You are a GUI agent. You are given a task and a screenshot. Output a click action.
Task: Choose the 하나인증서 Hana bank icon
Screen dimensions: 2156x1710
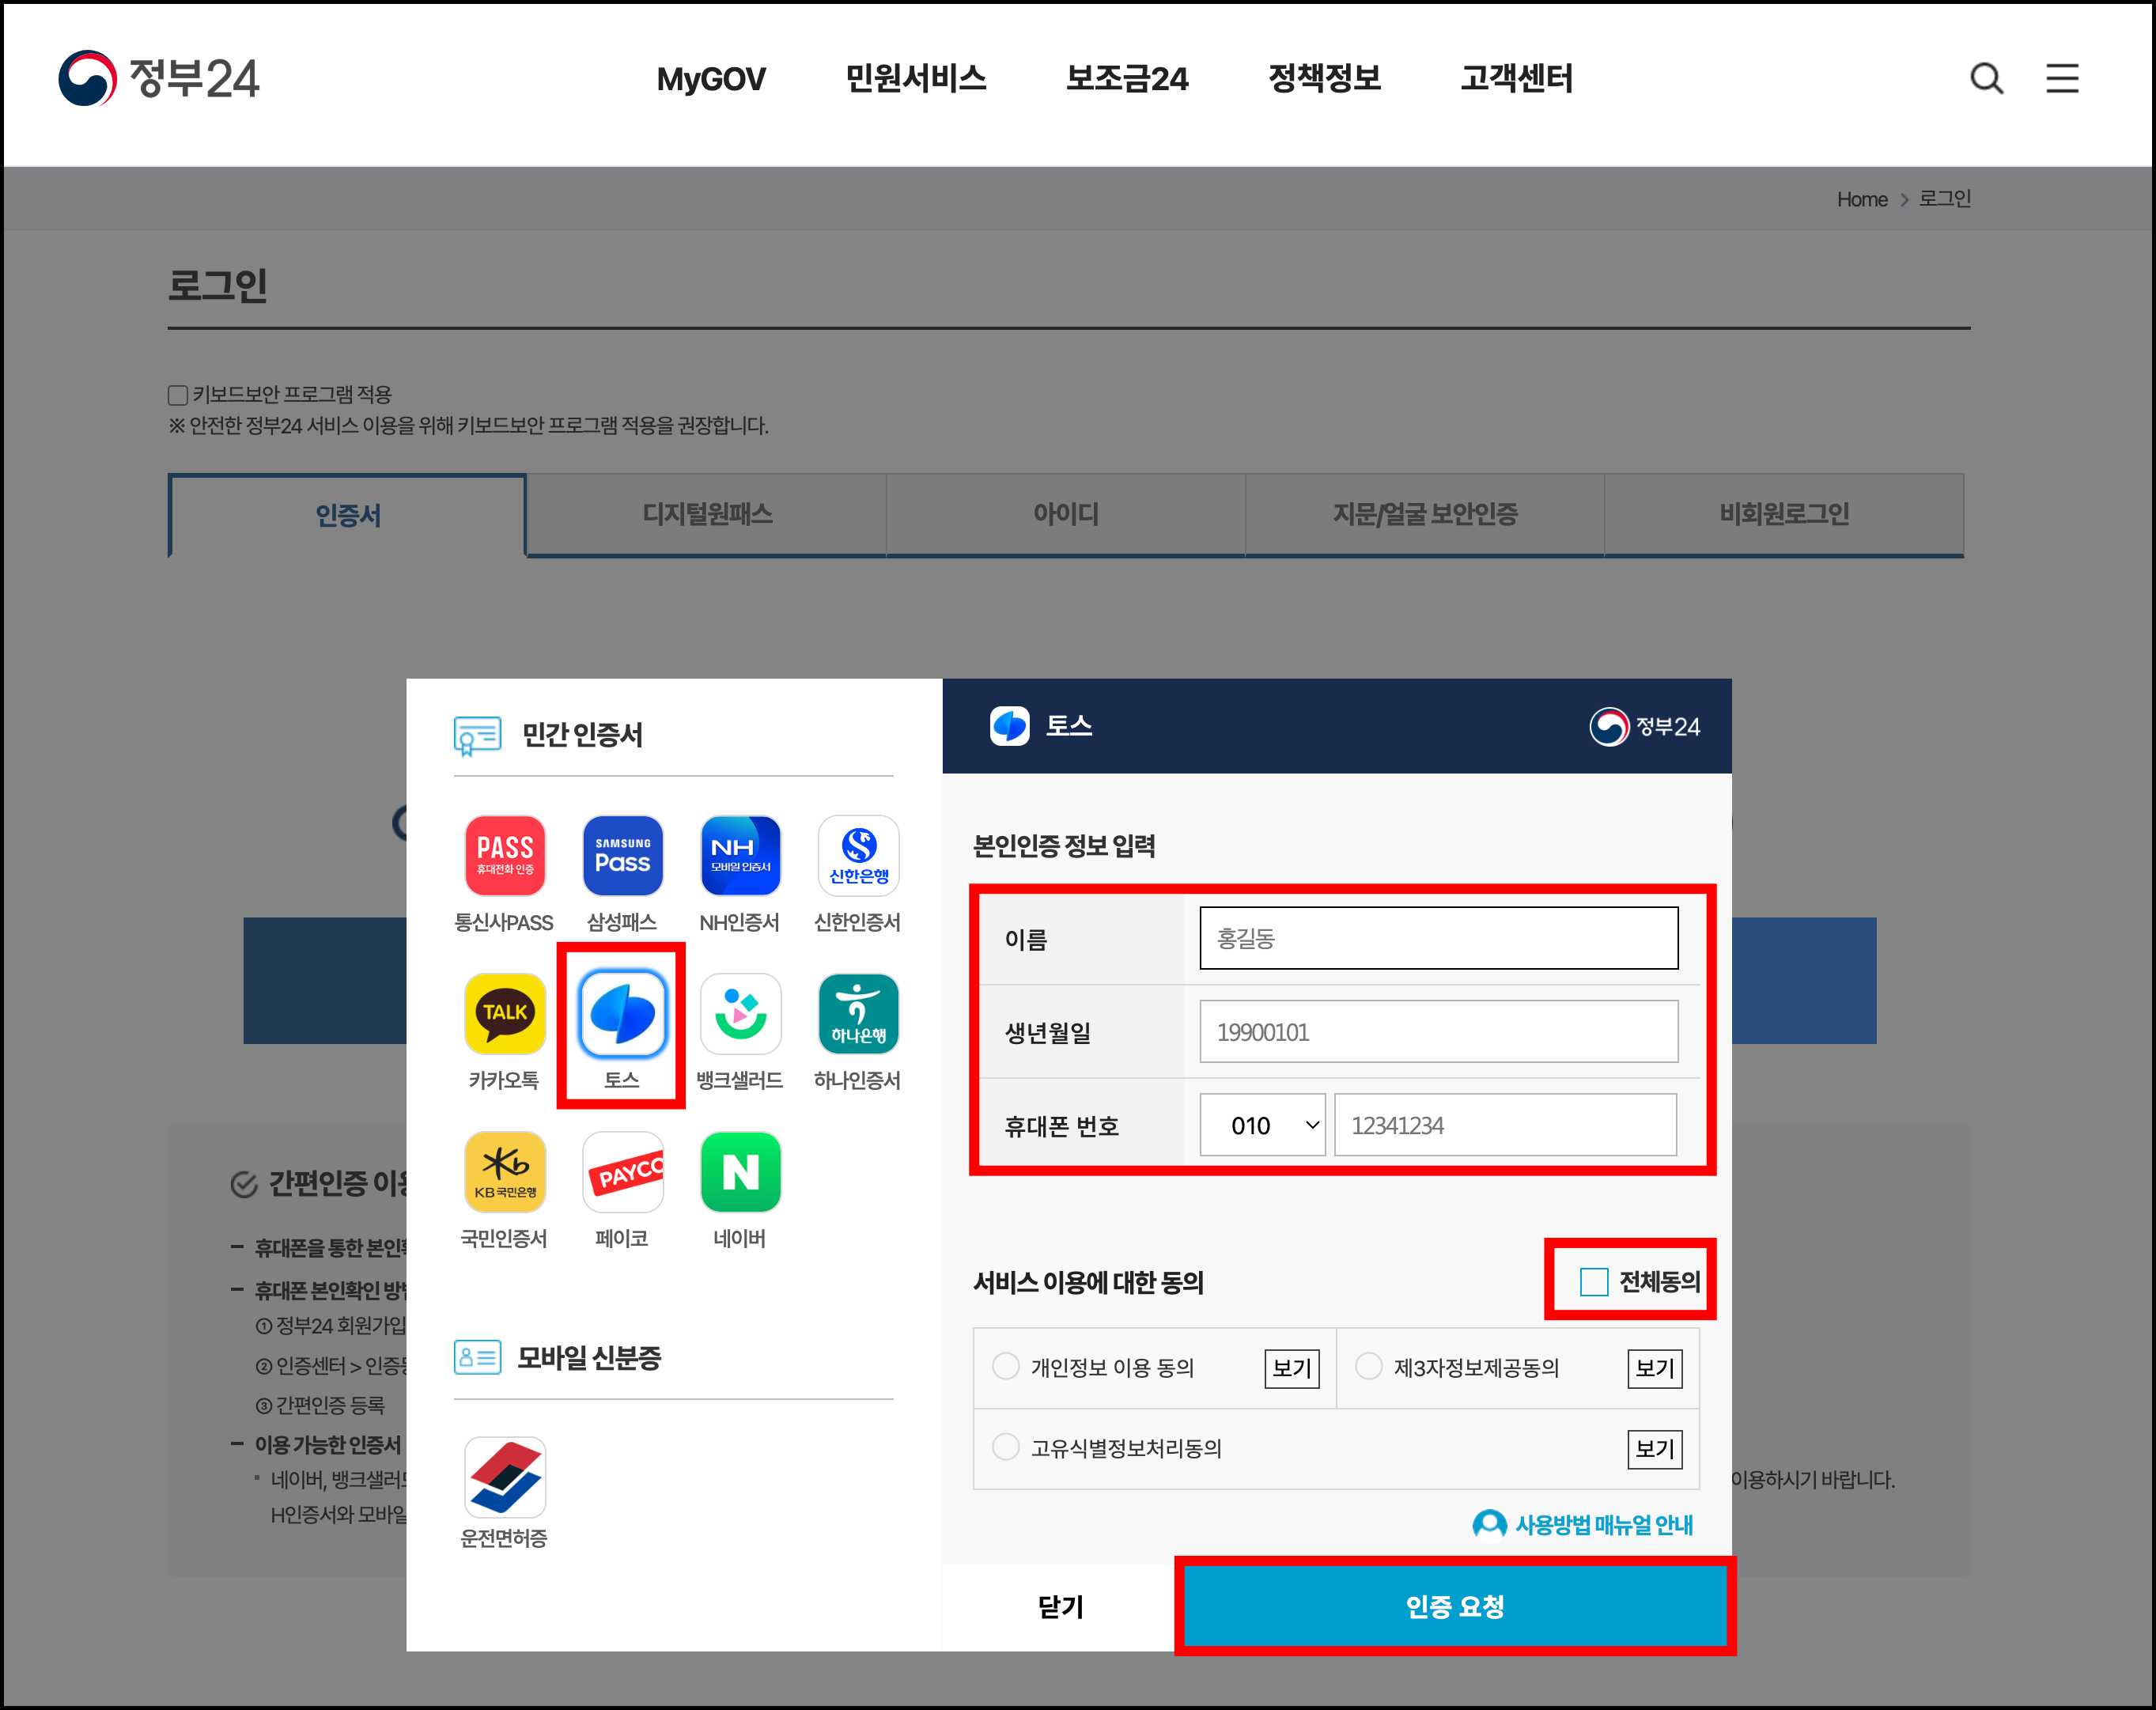click(858, 1014)
